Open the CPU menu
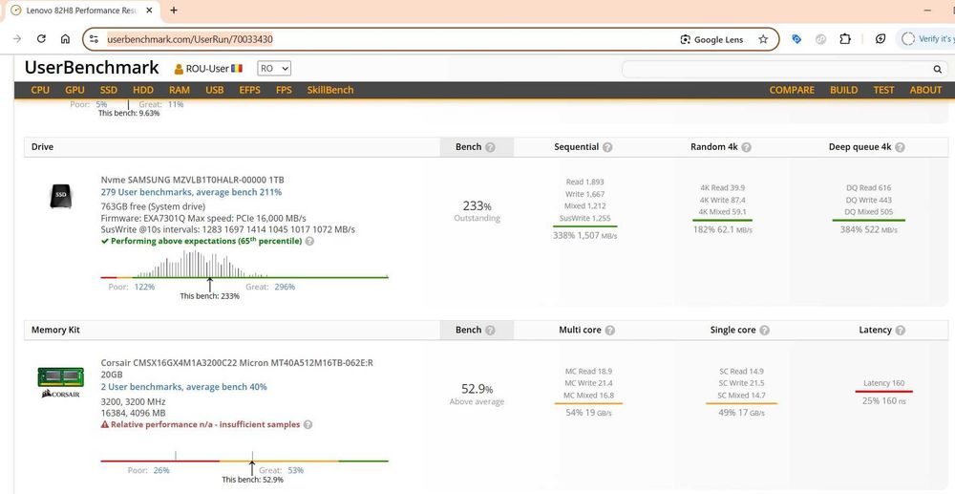This screenshot has height=494, width=955. point(40,90)
